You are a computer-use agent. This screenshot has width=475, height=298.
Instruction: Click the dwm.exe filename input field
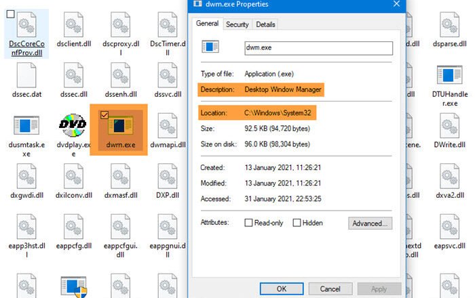(318, 48)
